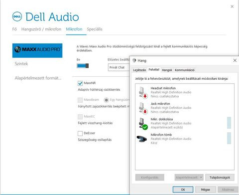Close the Hang dialog window
This screenshot has width=239, height=195.
235,60
